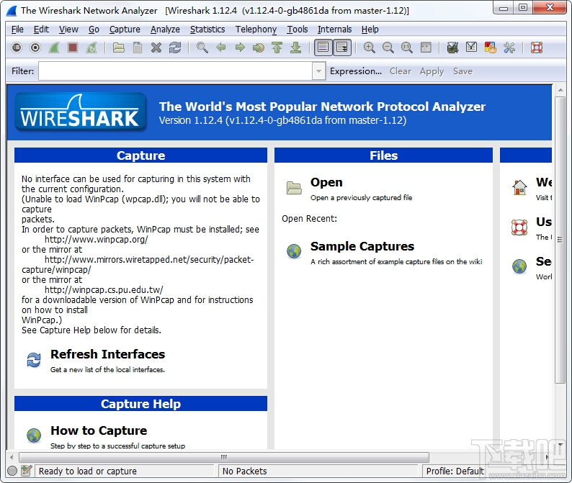Zoom in the packet text
Viewport: 572px width, 483px height.
369,48
